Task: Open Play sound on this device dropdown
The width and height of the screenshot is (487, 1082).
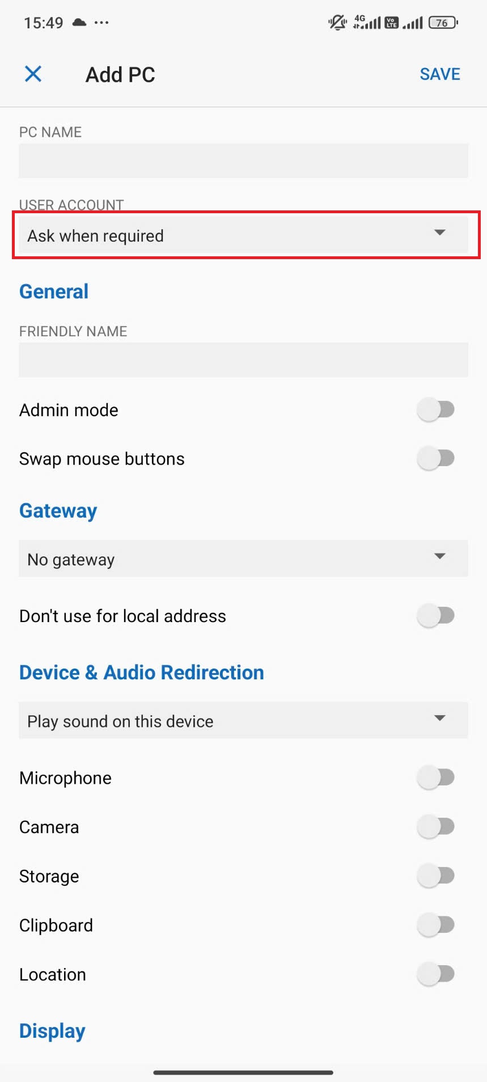Action: 243,720
